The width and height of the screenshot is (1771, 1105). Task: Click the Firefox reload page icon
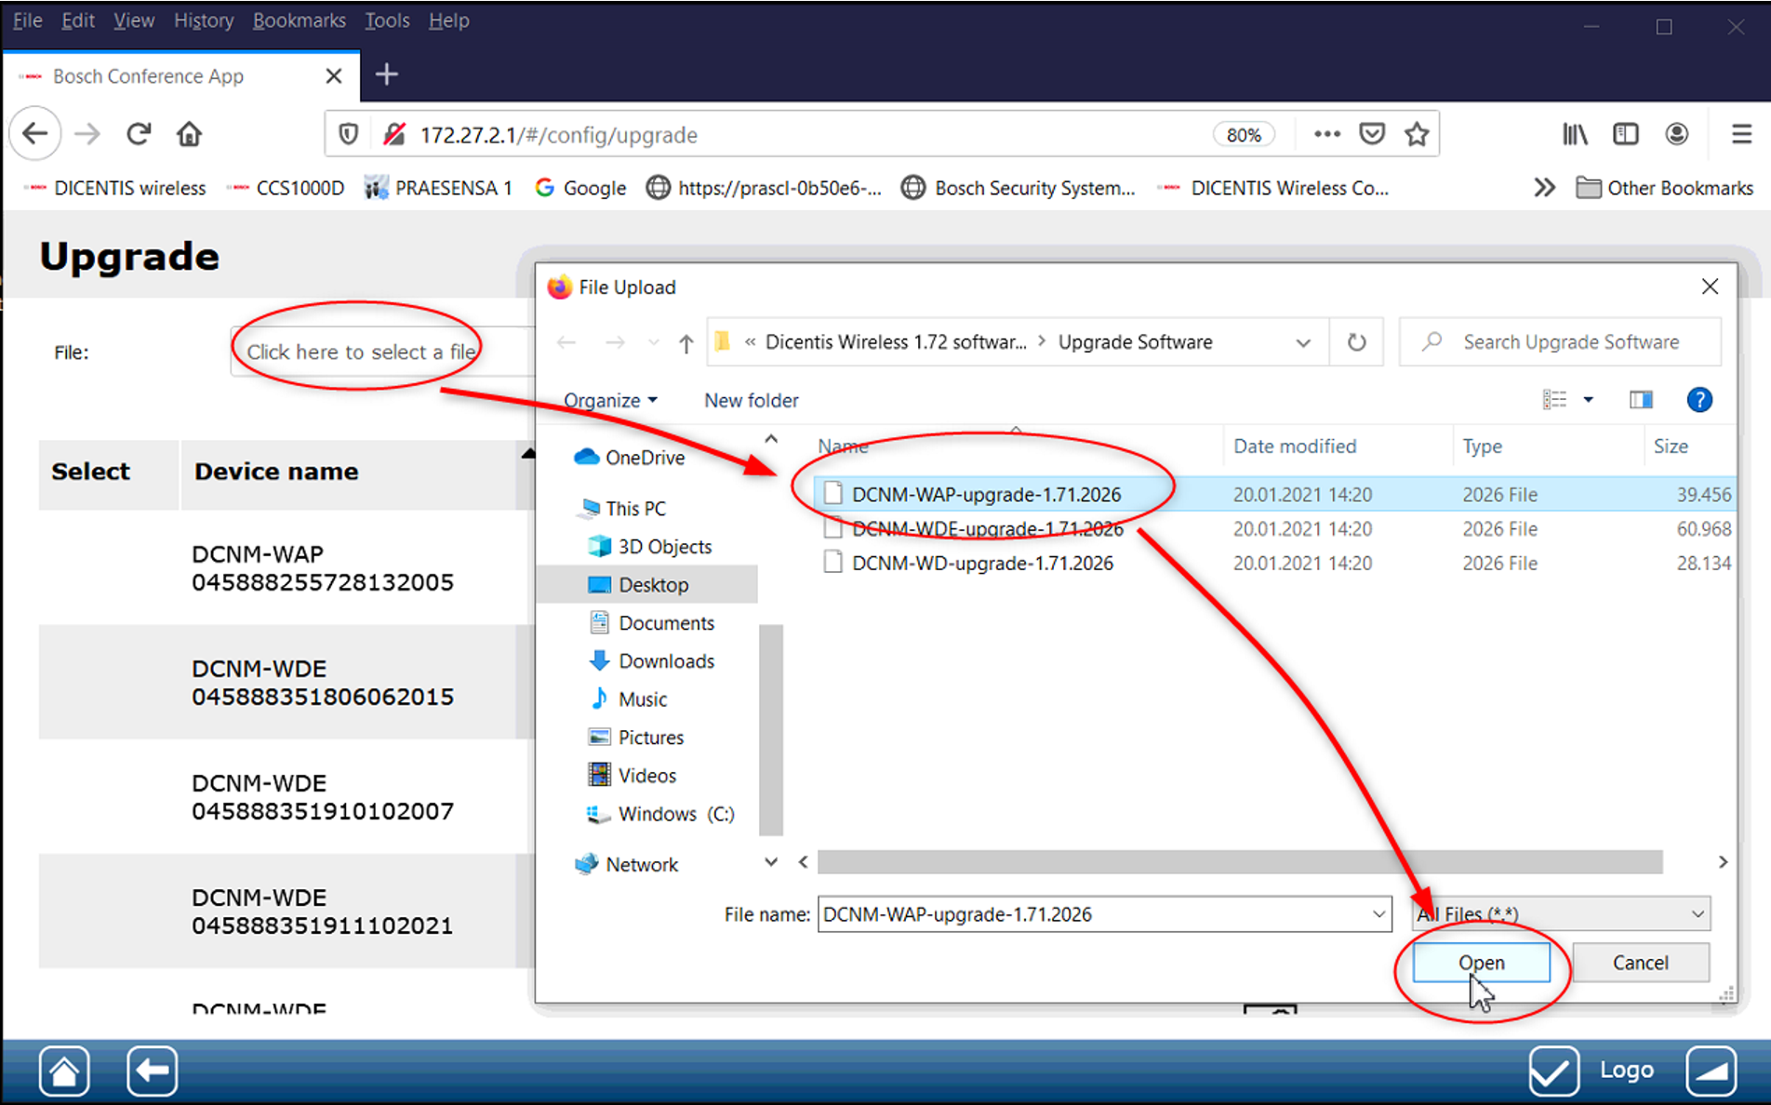[139, 135]
